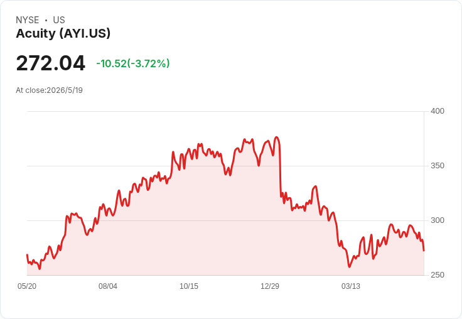This screenshot has height=319, width=462.
Task: Click the price change -10.52(-3.72%)
Action: click(133, 63)
